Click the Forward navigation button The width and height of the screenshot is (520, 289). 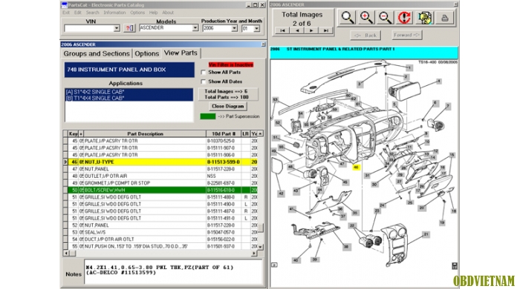point(406,35)
